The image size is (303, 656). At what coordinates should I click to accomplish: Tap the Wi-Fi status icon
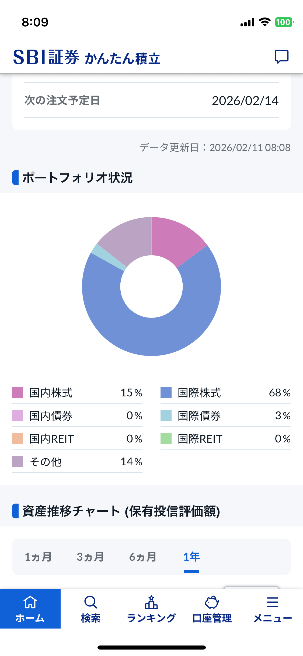tap(265, 22)
